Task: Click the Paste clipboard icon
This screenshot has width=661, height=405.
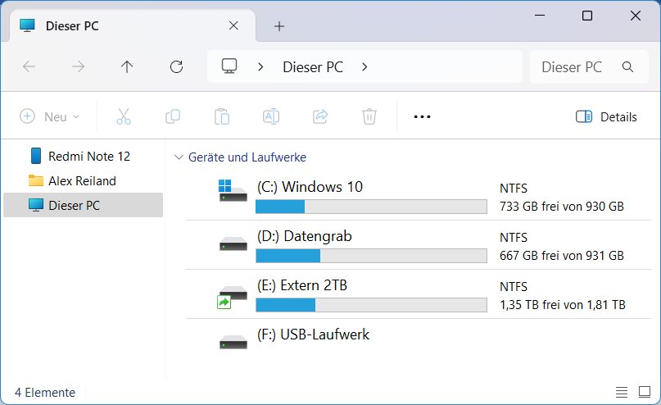Action: pos(222,116)
